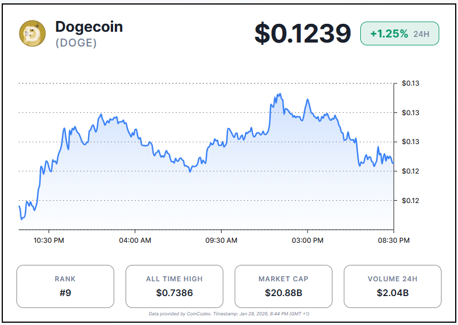Viewport: 458px width, 325px height.
Task: Click the $0.1239 current price
Action: pyautogui.click(x=302, y=33)
